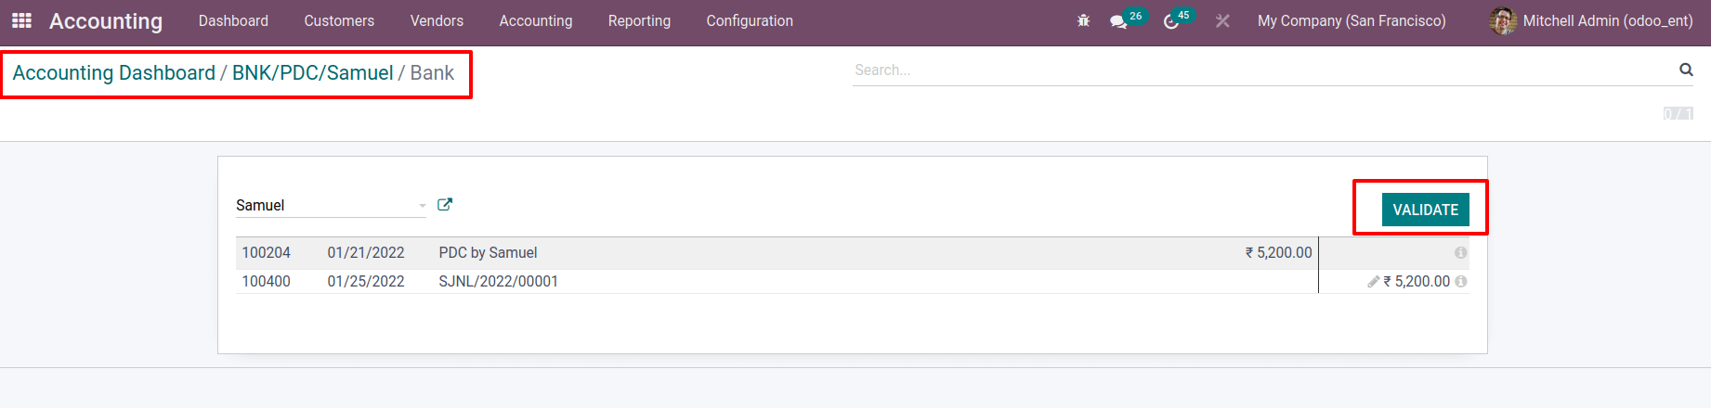Open the Reporting menu
Image resolution: width=1711 pixels, height=408 pixels.
pos(639,20)
